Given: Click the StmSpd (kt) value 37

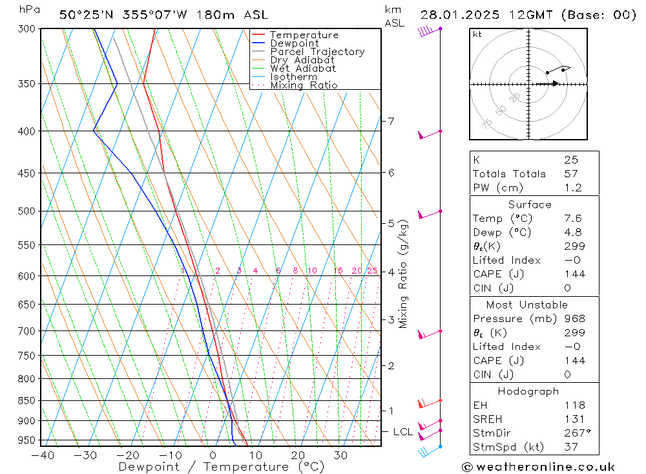Looking at the screenshot, I should pos(571,447).
